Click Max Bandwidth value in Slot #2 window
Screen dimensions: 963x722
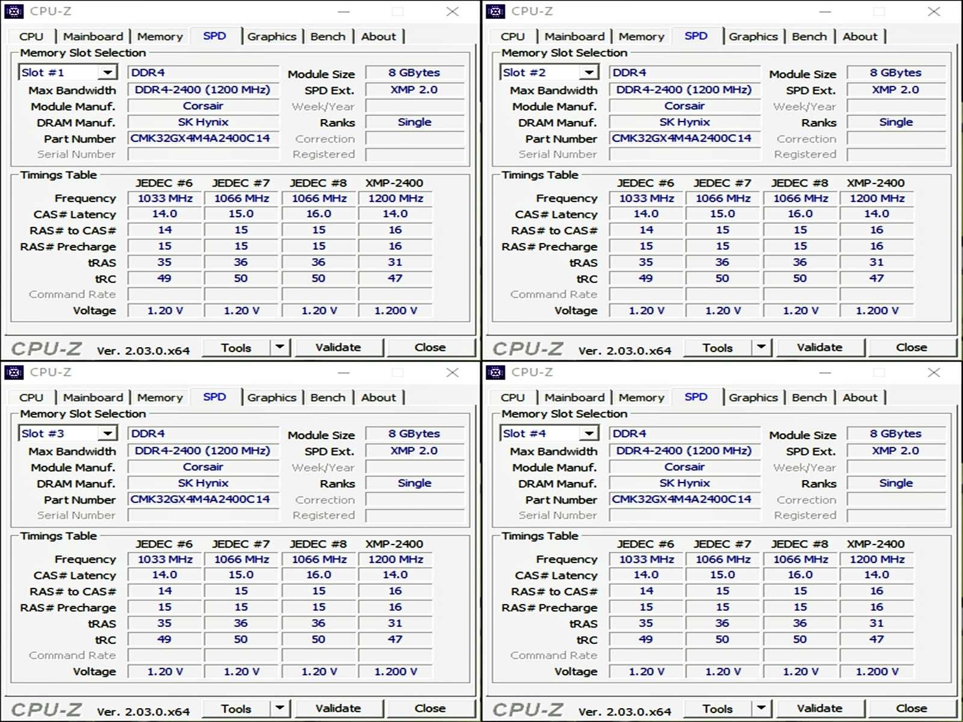coord(685,90)
